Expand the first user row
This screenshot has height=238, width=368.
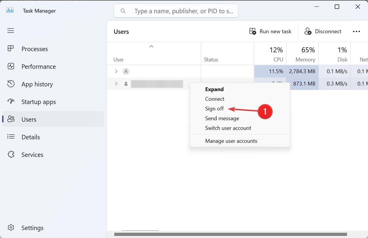116,71
